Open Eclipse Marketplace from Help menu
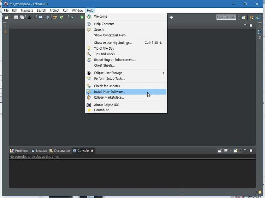Image resolution: width=265 pixels, height=198 pixels. [x=126, y=97]
